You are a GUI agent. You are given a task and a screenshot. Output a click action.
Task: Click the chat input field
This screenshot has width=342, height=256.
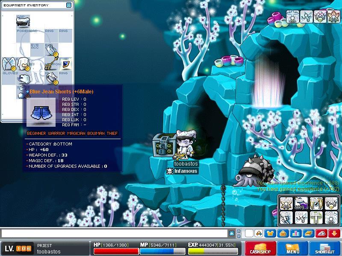click(115, 233)
